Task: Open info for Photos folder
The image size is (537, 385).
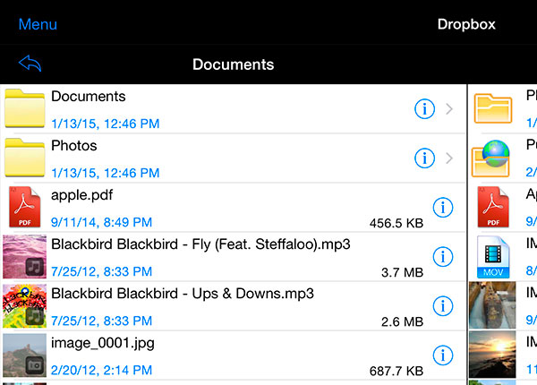Action: pyautogui.click(x=424, y=158)
